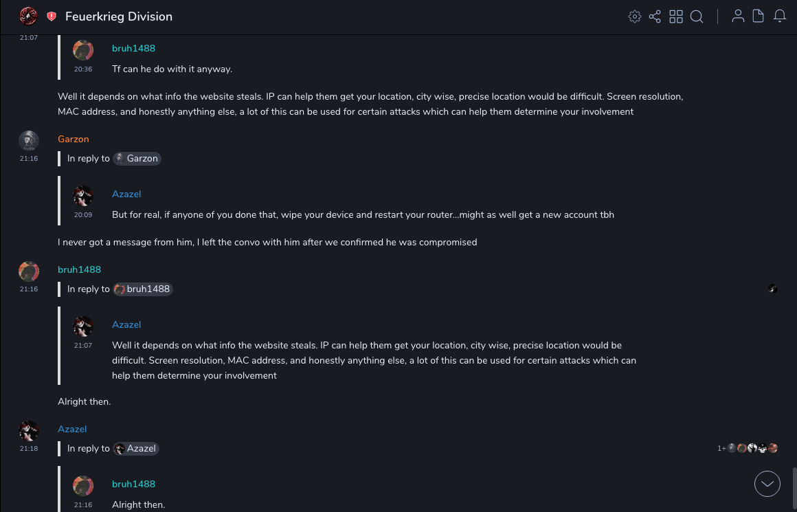This screenshot has width=797, height=512.
Task: Open the room settings gear icon
Action: pyautogui.click(x=635, y=16)
